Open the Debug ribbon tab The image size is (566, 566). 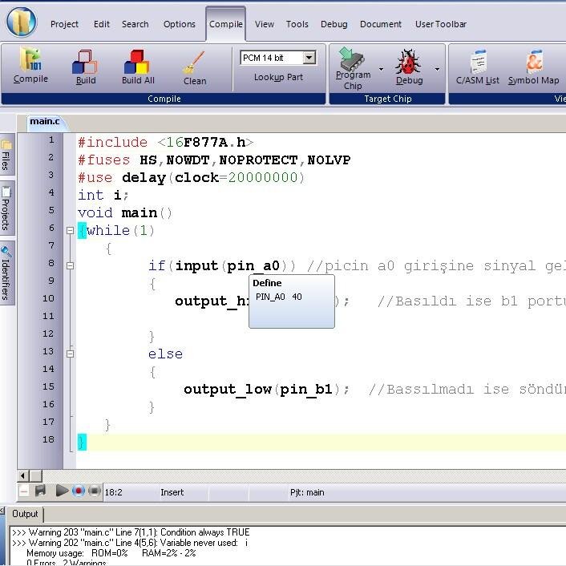pos(334,24)
